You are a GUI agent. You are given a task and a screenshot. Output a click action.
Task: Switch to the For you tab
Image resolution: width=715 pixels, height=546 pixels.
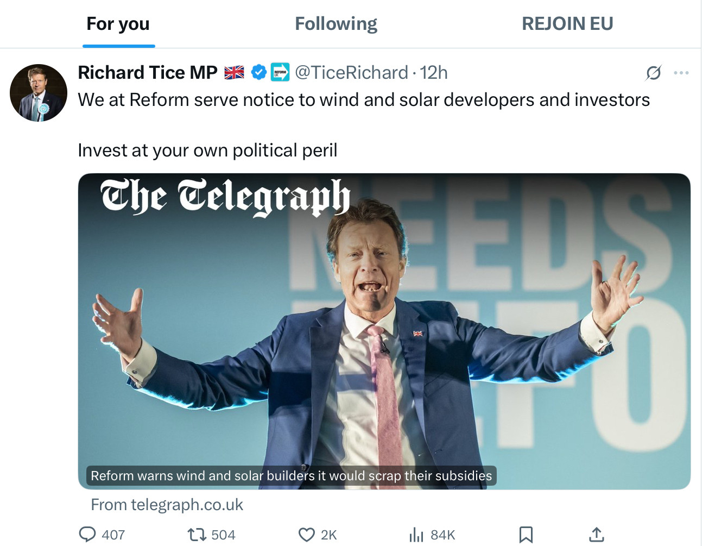point(118,24)
